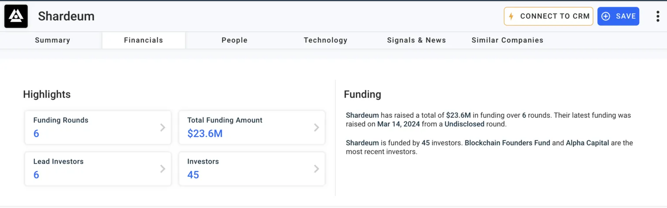The image size is (667, 208).
Task: Go to the Technology tab
Action: (x=325, y=40)
